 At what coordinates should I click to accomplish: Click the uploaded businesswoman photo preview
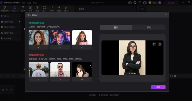pos(132,58)
